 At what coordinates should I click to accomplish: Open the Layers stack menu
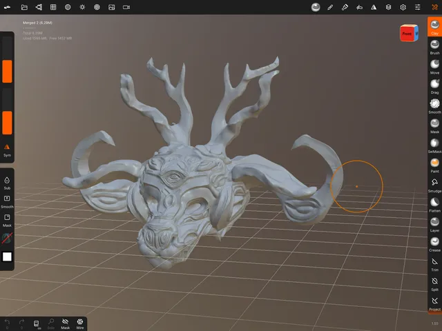tap(388, 8)
